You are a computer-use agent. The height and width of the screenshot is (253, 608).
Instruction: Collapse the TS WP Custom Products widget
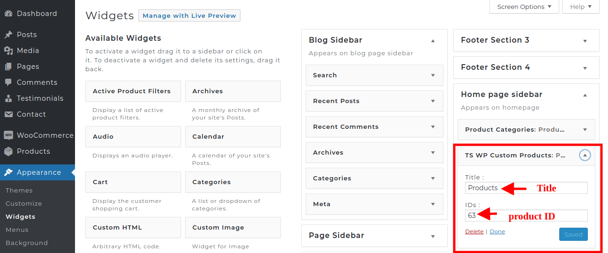pos(585,156)
